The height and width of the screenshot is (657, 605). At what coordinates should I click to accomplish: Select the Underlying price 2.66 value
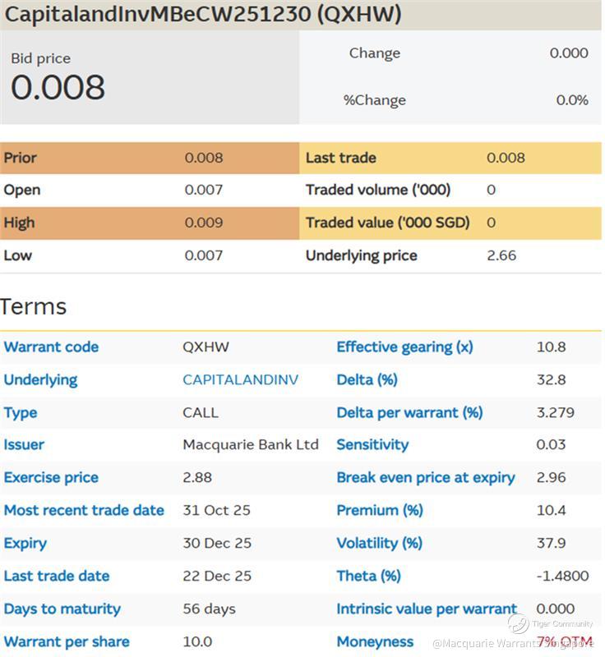point(501,255)
